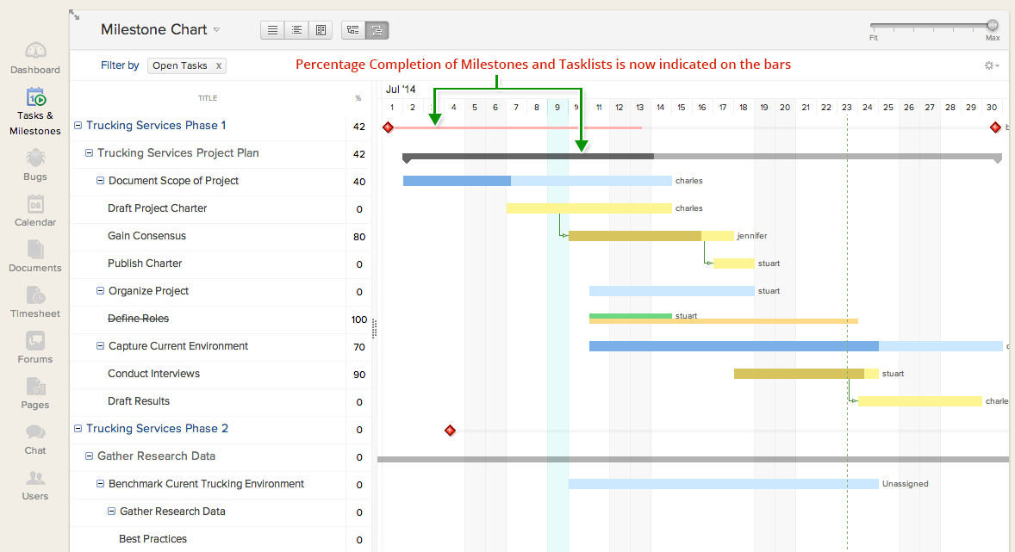Viewport: 1015px width, 552px height.
Task: Toggle dependency tree view button
Action: [x=352, y=30]
